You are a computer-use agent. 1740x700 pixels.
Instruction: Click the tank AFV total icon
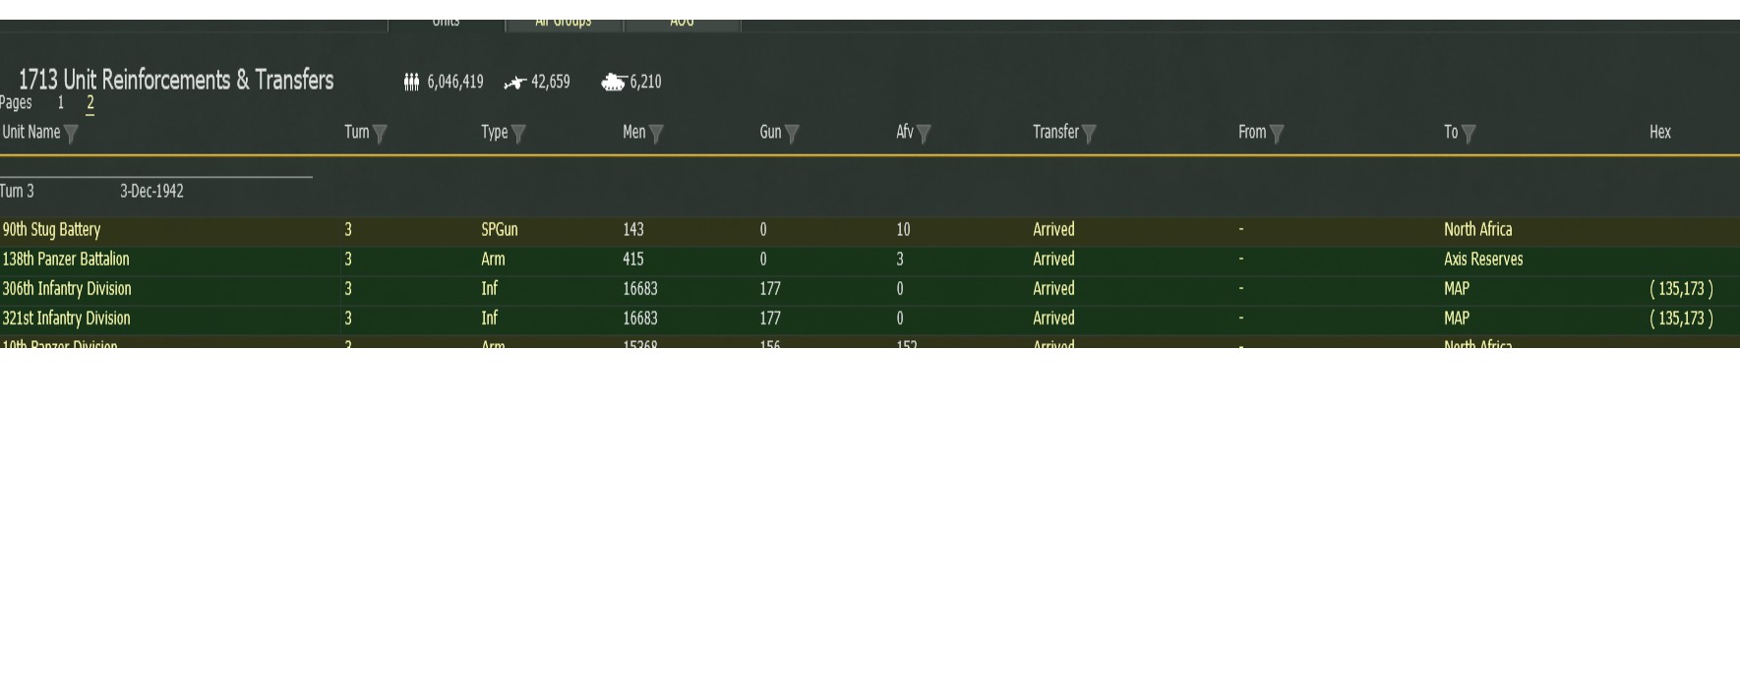(x=613, y=83)
